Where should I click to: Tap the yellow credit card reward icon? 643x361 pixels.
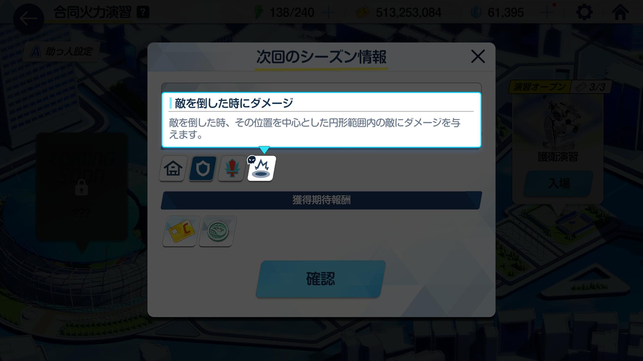pos(181,231)
